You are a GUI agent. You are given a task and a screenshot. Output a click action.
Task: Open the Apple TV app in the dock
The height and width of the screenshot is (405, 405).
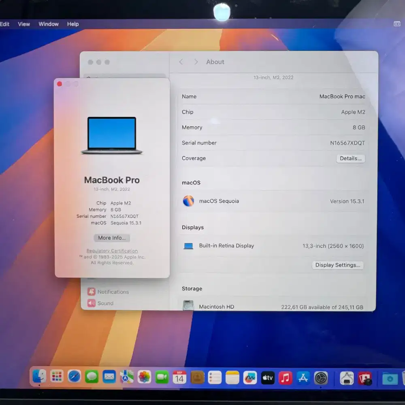268,378
